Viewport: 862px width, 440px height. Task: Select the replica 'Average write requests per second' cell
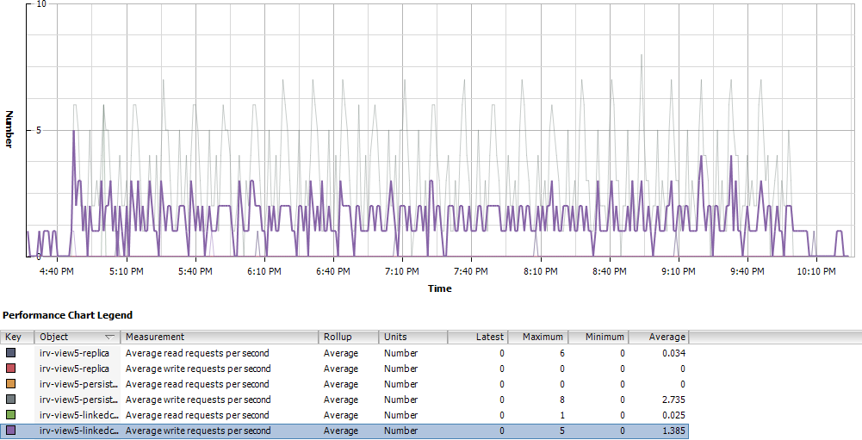pyautogui.click(x=220, y=369)
